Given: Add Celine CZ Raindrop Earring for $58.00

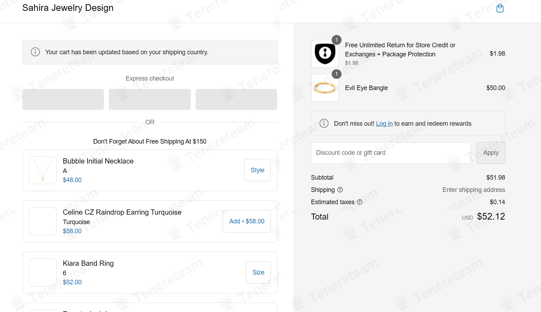Looking at the screenshot, I should pyautogui.click(x=247, y=221).
